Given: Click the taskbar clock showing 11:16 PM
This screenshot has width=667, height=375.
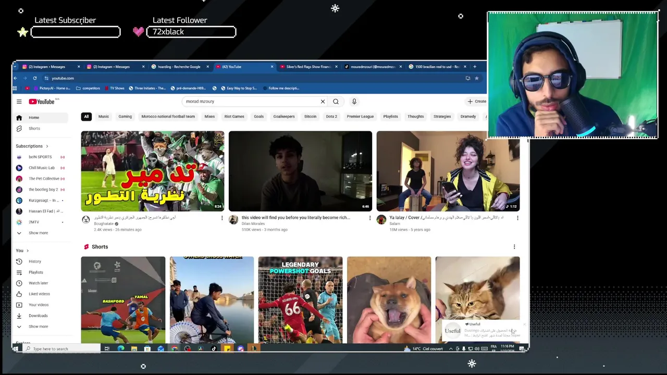Looking at the screenshot, I should [507, 348].
